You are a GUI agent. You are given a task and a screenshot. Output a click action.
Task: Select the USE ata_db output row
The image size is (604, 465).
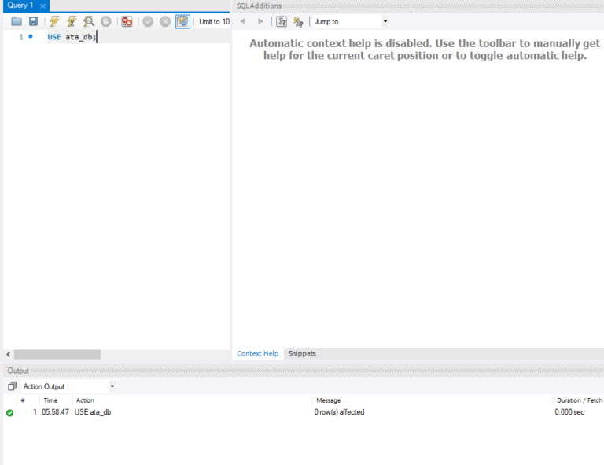pos(93,412)
